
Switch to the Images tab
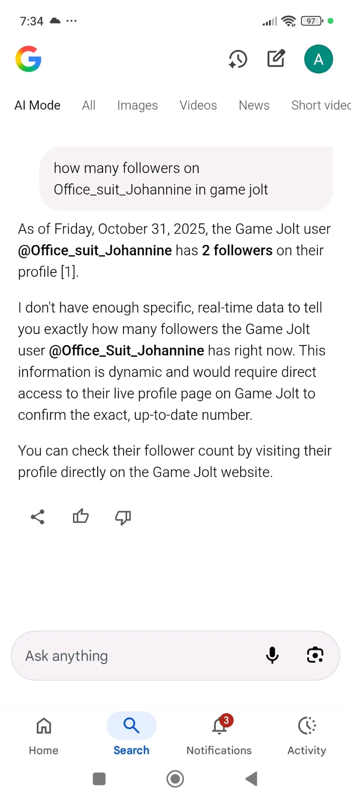[138, 105]
